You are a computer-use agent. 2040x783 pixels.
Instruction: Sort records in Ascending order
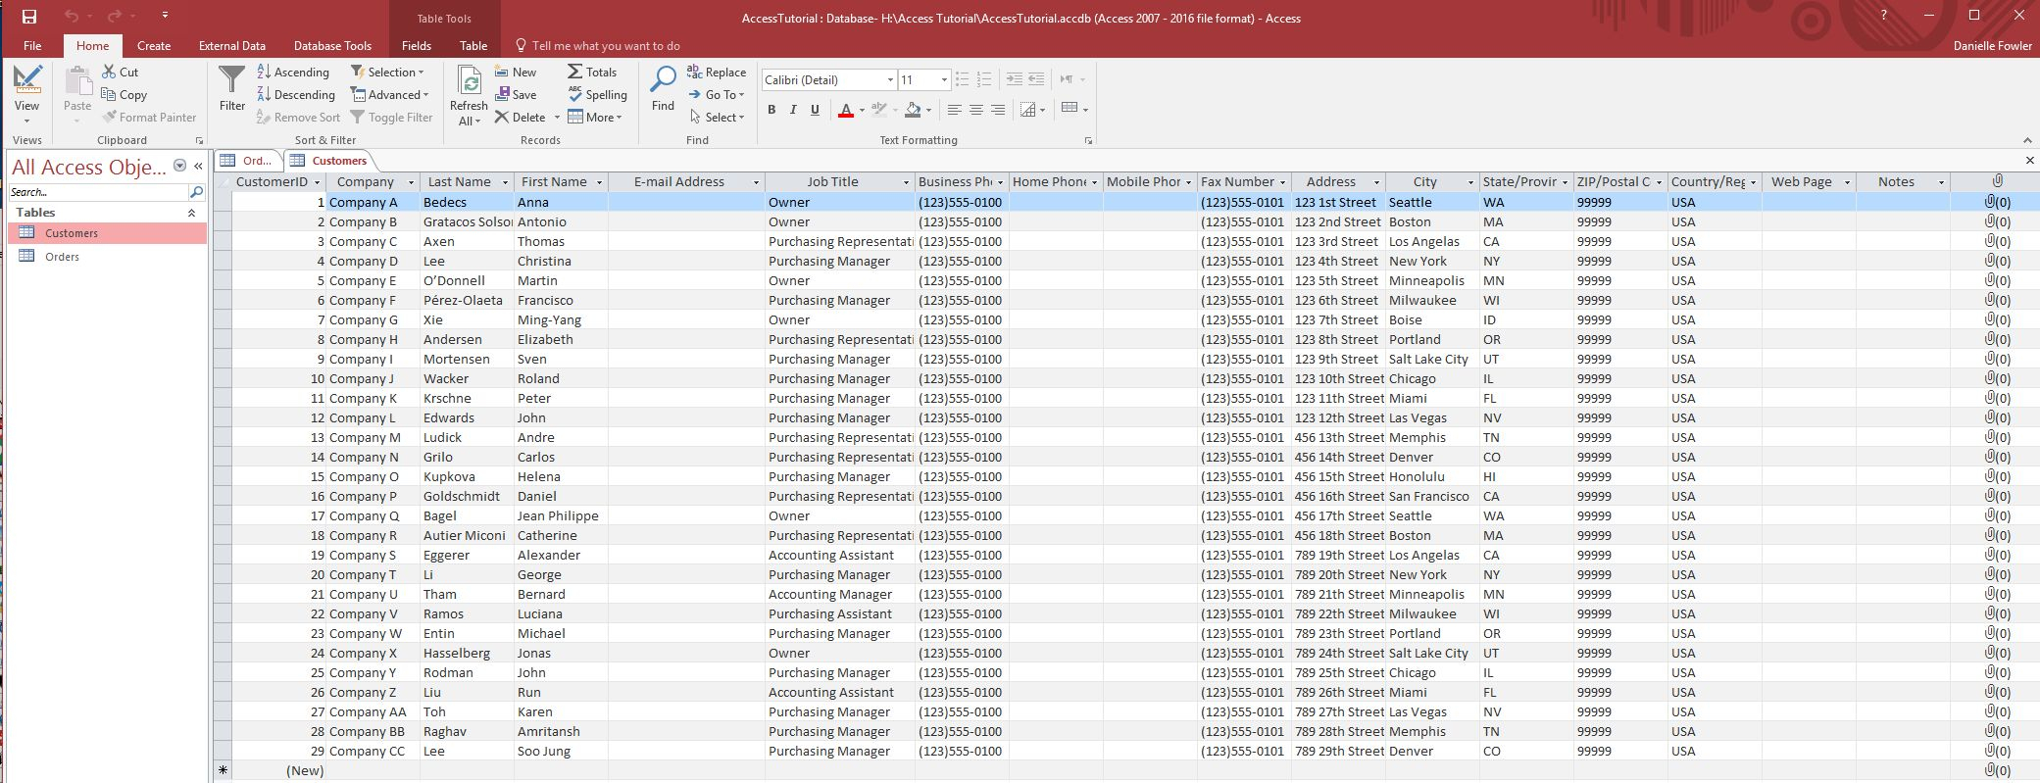[293, 73]
